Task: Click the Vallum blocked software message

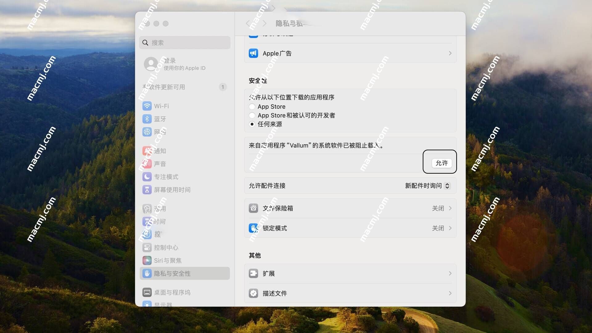Action: (x=316, y=146)
